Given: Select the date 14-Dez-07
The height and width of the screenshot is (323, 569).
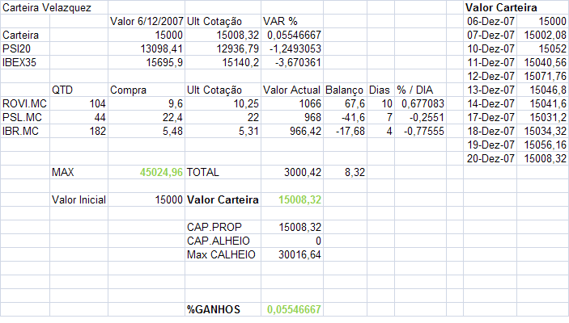Looking at the screenshot, I should click(x=490, y=104).
